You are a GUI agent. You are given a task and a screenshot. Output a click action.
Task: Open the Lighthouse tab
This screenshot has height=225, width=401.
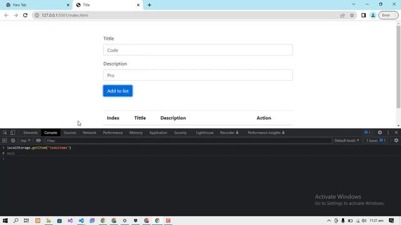pyautogui.click(x=205, y=132)
